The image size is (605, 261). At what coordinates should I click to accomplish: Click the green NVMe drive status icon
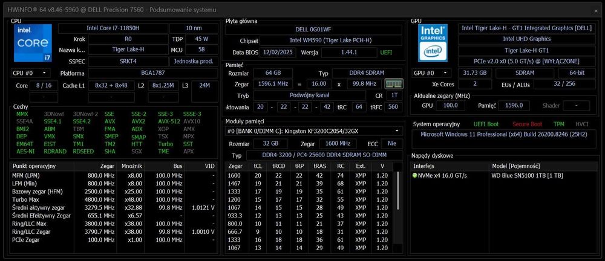pyautogui.click(x=415, y=175)
